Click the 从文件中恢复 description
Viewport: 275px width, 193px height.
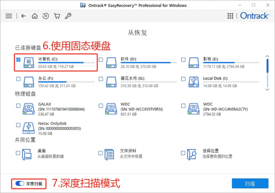(x=131, y=156)
